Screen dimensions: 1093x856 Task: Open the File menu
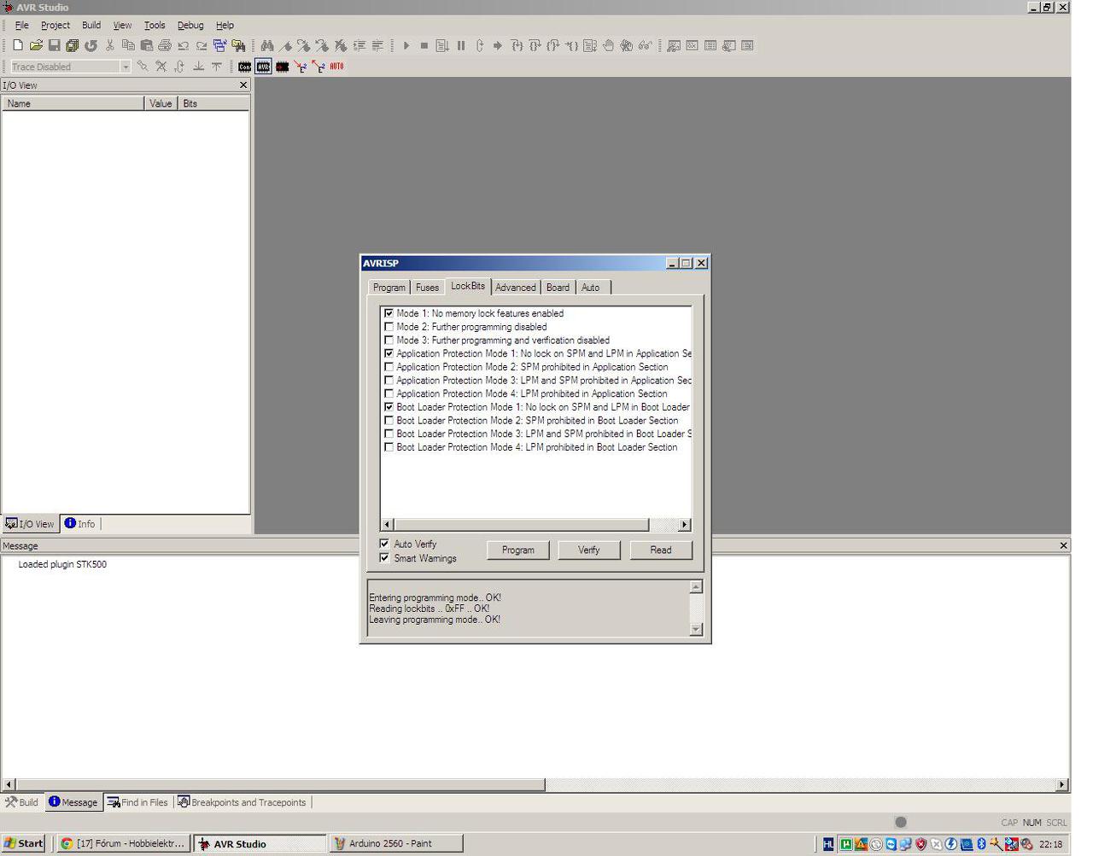(x=21, y=26)
